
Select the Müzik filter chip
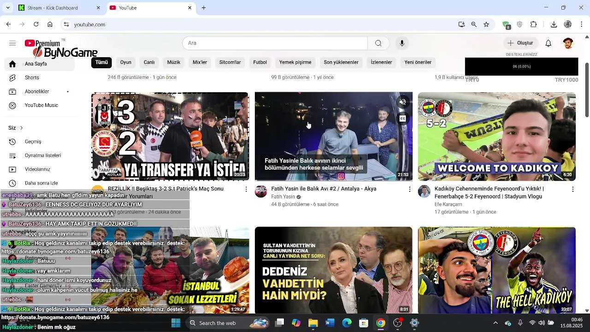click(174, 62)
